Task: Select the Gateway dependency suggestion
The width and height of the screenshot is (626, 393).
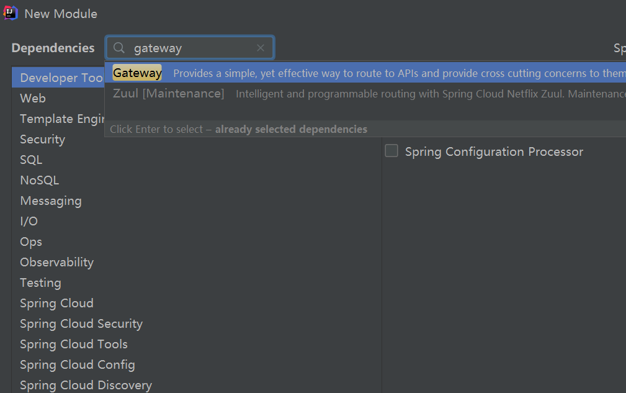Action: (x=365, y=73)
